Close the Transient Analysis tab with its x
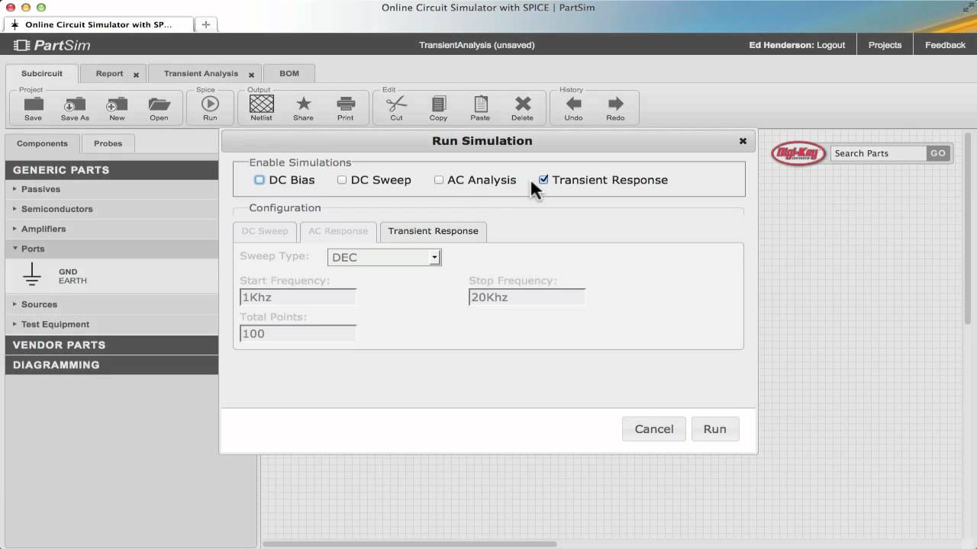The height and width of the screenshot is (549, 977). [x=251, y=75]
